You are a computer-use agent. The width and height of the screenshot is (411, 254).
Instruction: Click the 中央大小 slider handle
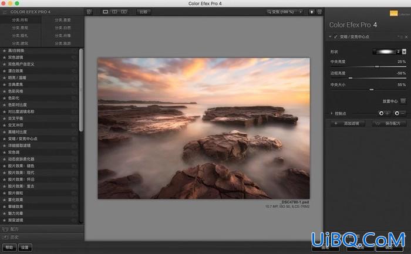pos(372,90)
